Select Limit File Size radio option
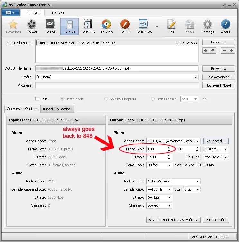239x242 pixels. click(x=152, y=99)
